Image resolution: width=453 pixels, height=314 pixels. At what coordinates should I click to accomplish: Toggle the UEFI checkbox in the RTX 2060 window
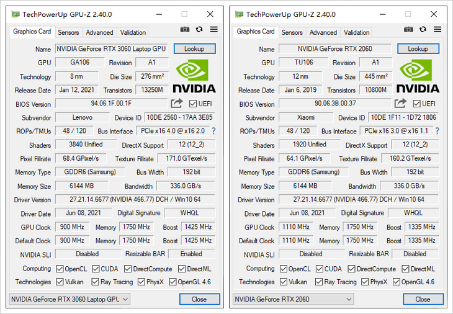416,104
